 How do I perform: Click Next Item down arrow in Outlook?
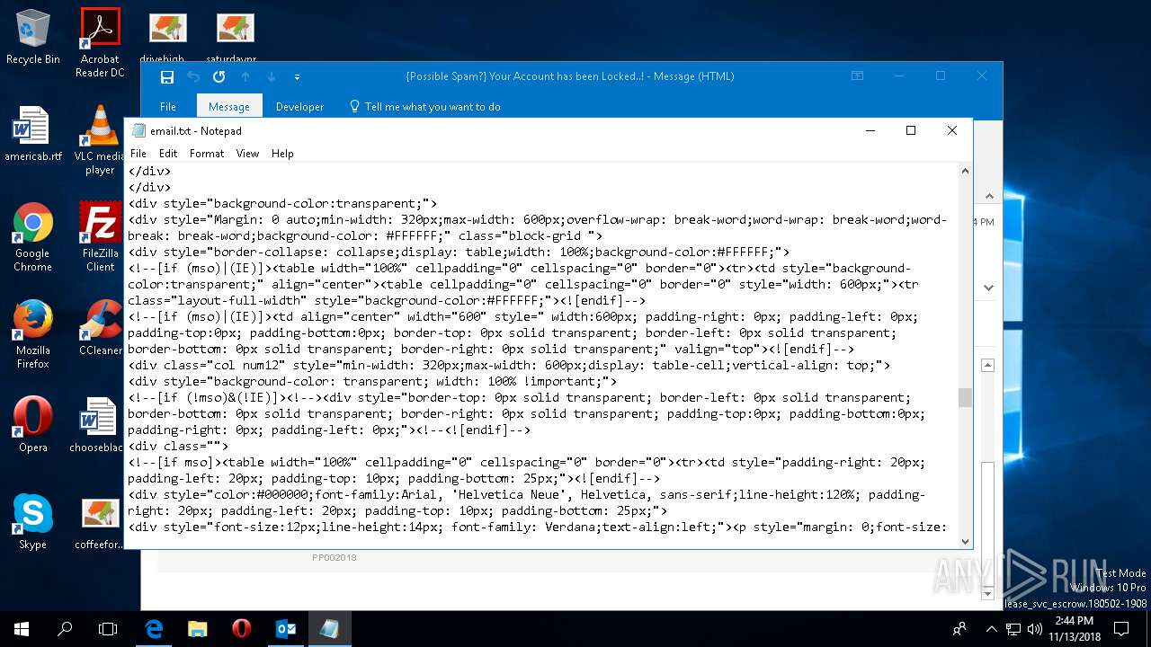(x=271, y=76)
